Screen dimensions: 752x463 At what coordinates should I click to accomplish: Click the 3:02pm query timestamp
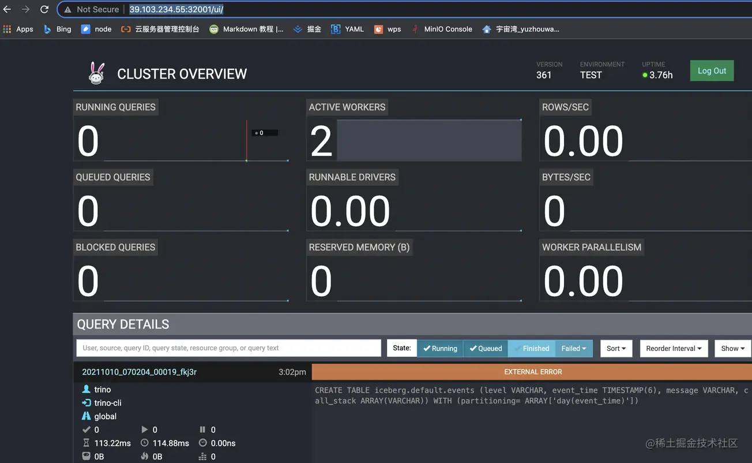coord(292,372)
